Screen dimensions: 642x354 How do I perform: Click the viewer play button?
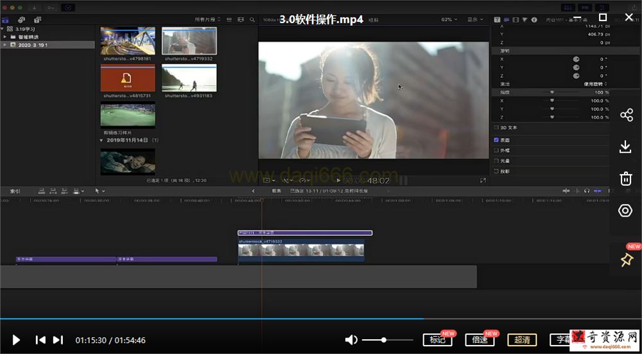(x=338, y=181)
